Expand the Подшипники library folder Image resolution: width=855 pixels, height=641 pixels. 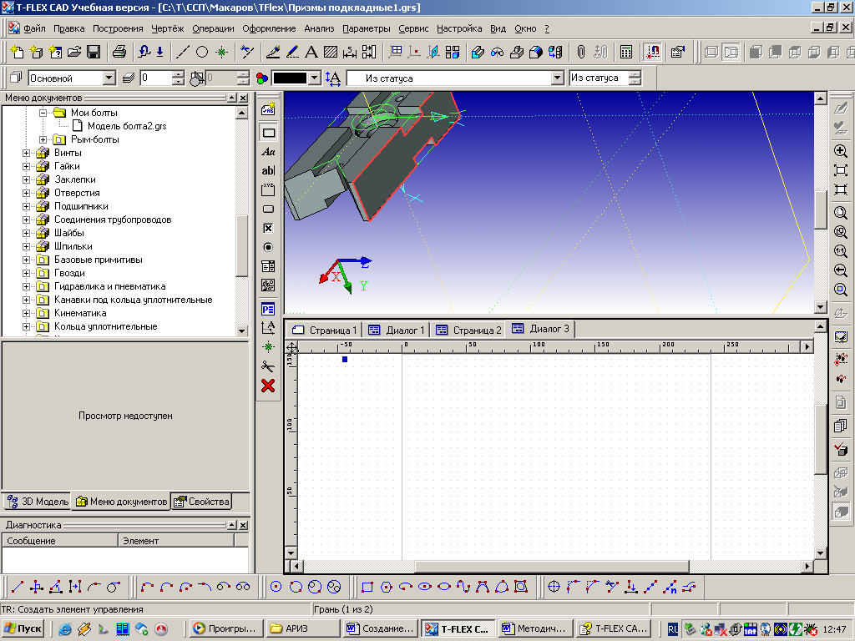(26, 207)
